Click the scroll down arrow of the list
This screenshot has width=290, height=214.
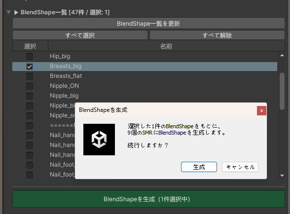click(x=282, y=176)
